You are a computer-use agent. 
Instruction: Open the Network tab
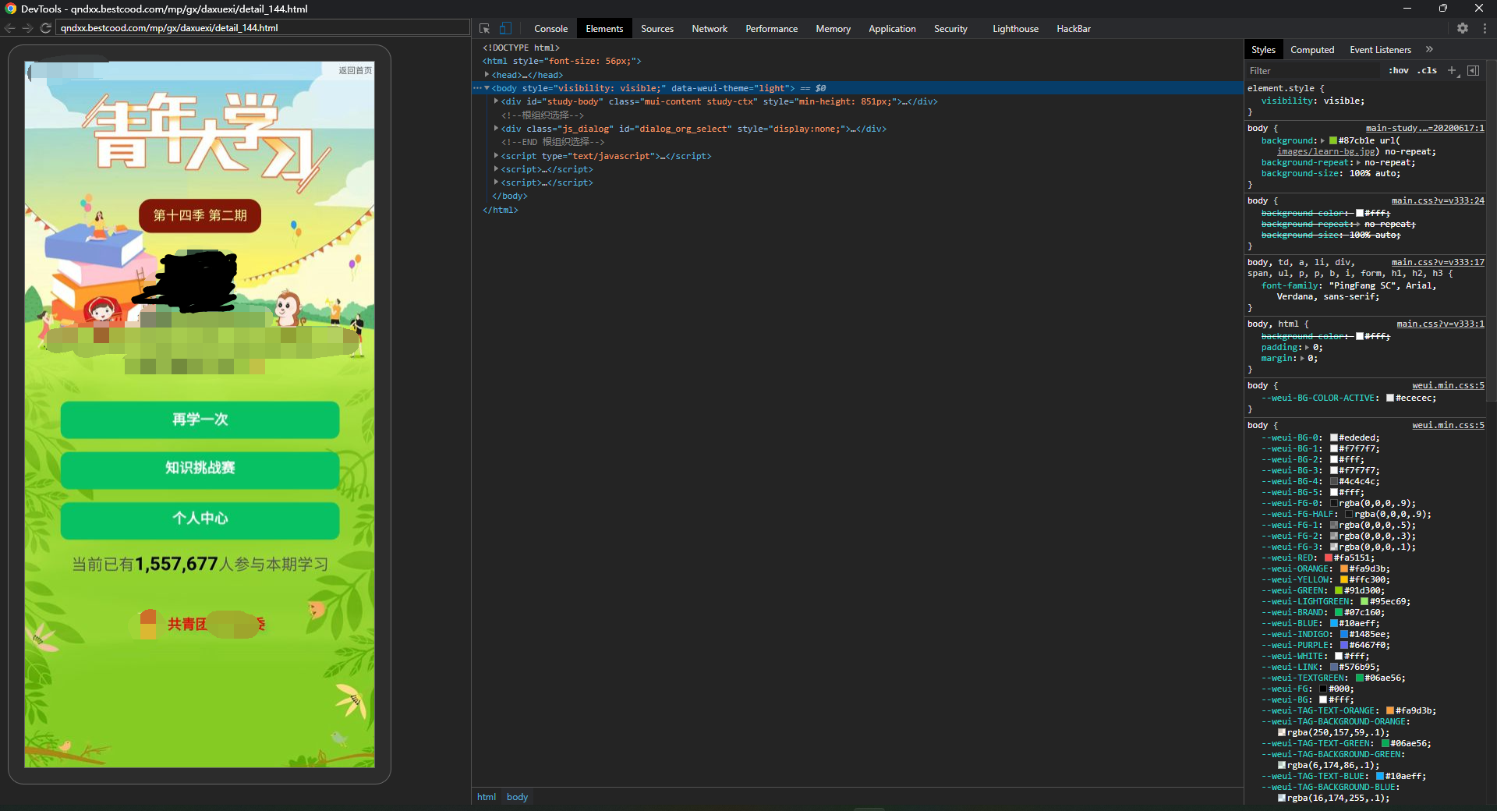click(710, 29)
